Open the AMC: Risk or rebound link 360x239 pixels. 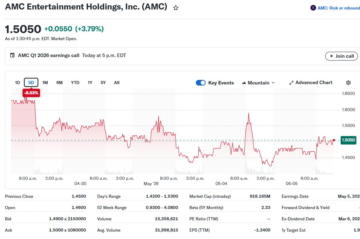(x=339, y=8)
